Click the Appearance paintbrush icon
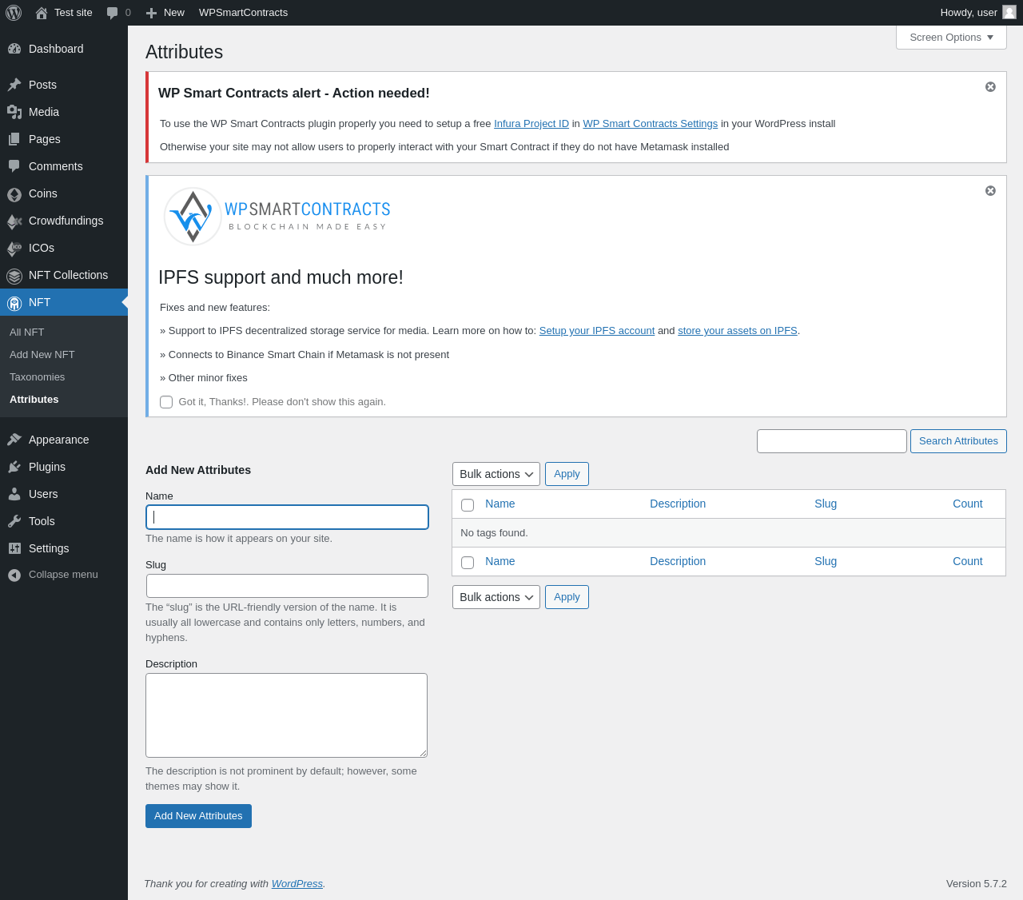Image resolution: width=1023 pixels, height=900 pixels. [x=14, y=440]
